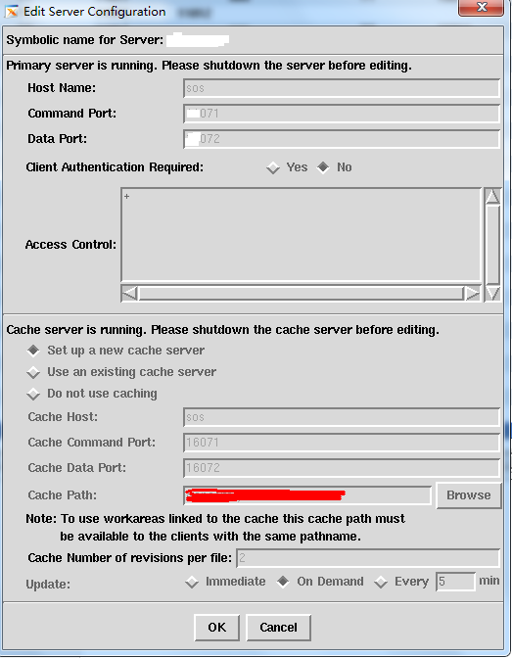Select Yes for Client Authentication Required
512x658 pixels.
pos(273,167)
